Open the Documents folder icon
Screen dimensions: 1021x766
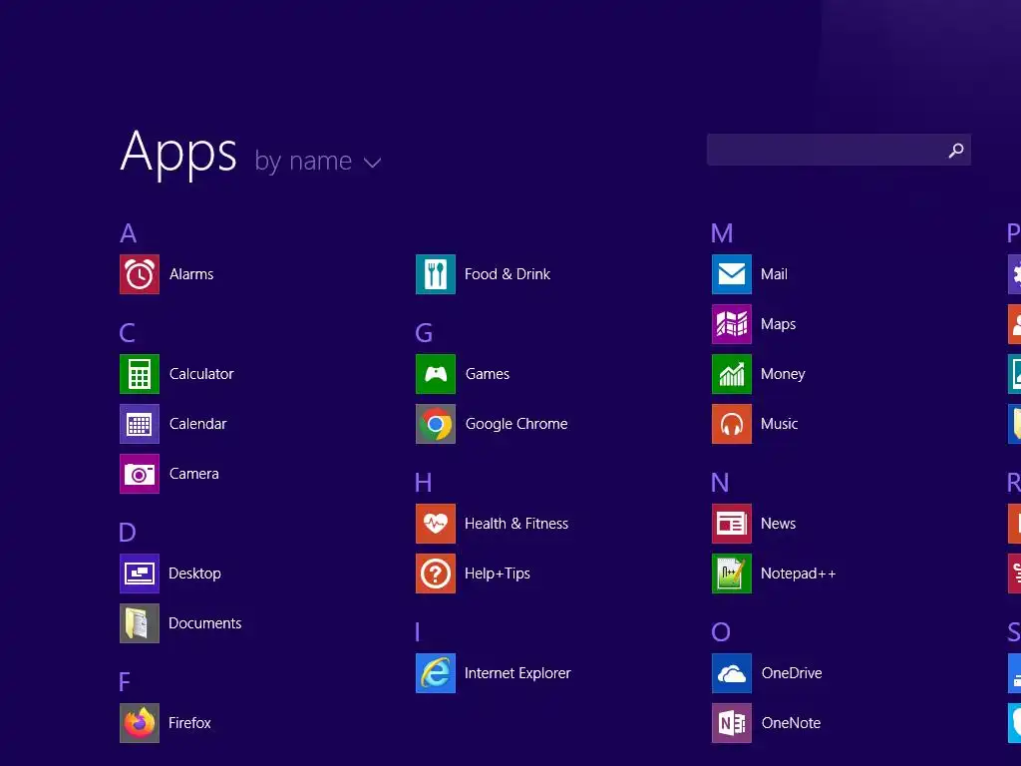[140, 623]
